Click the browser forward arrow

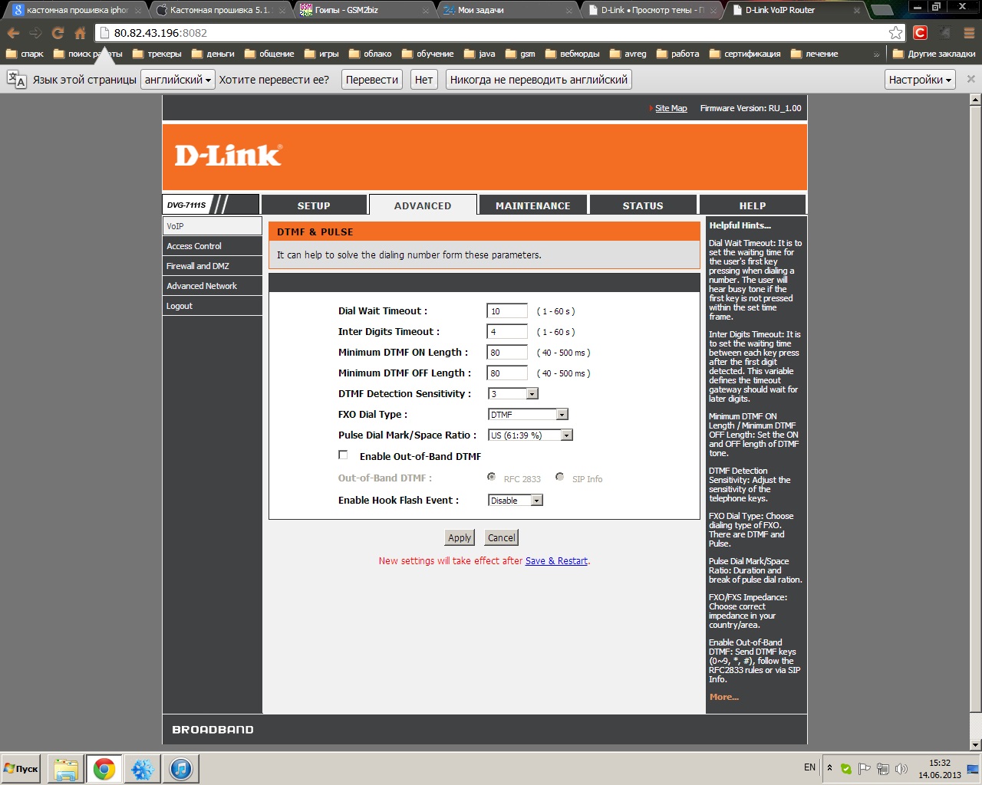click(x=35, y=33)
